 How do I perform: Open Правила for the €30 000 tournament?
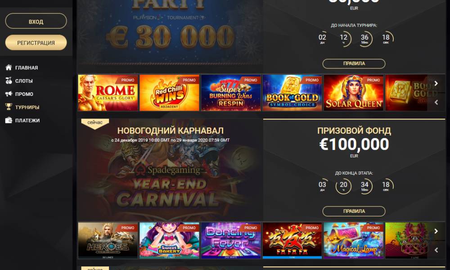coord(354,64)
